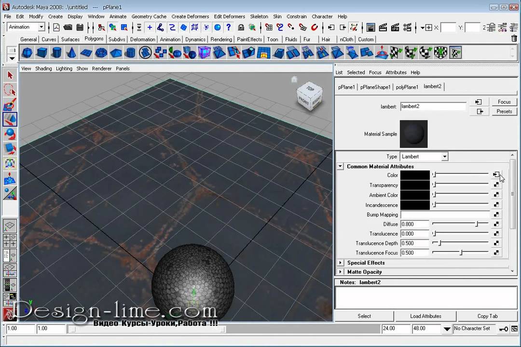Click the polygon cylinder shelf icon
Screen dimensions: 521x347
click(57, 53)
